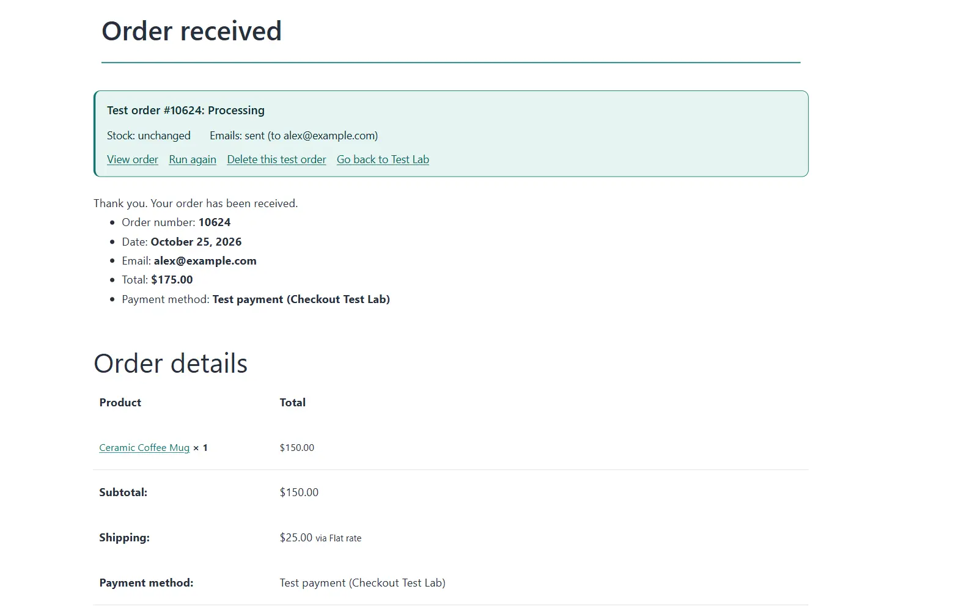Click the date October 25, 2026
The height and width of the screenshot is (611, 978).
[196, 242]
